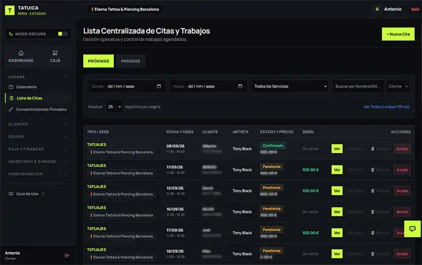
Task: Expand the Inventario & Sanidad section
Action: coord(37,162)
